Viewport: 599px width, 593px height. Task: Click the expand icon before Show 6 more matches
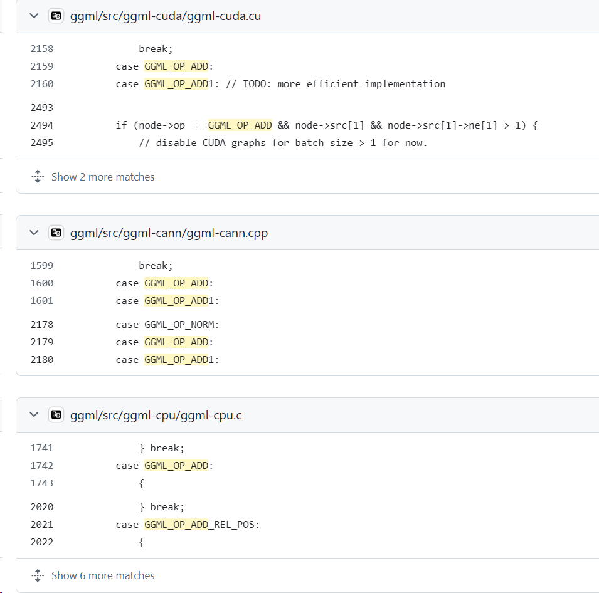[x=38, y=575]
